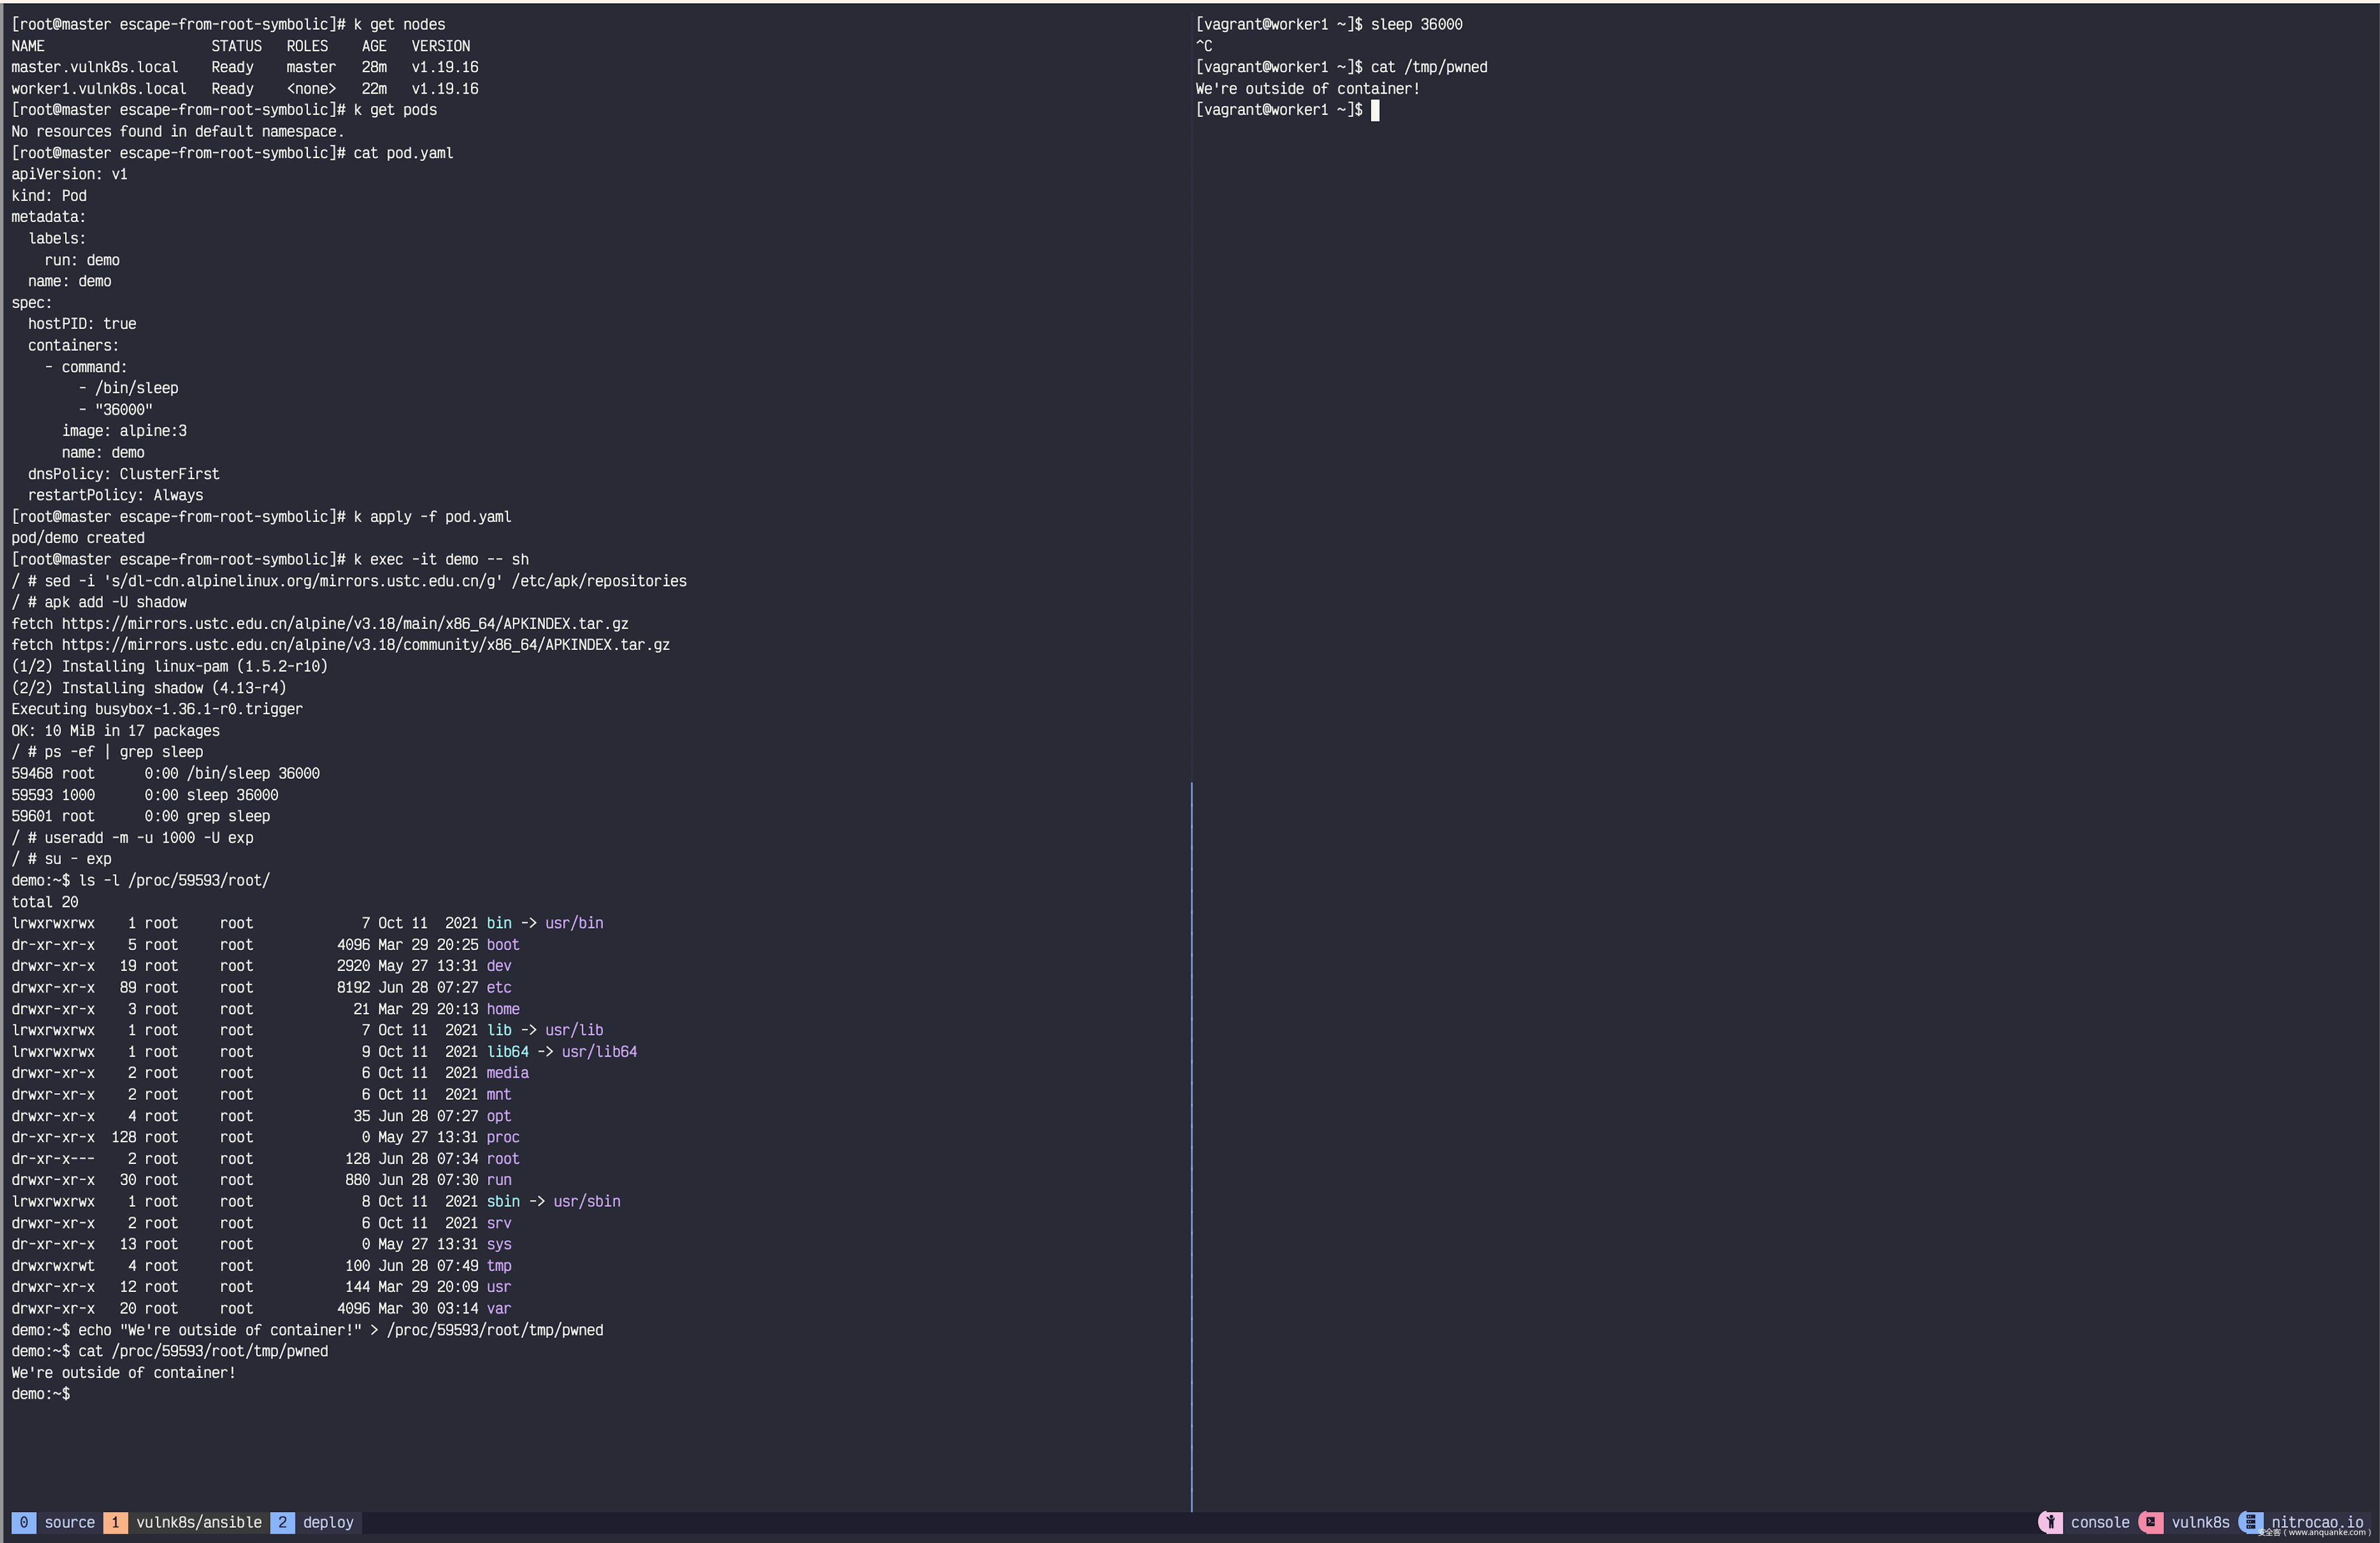Click the community APKINDEX.tar.gz mirror URL

point(365,645)
